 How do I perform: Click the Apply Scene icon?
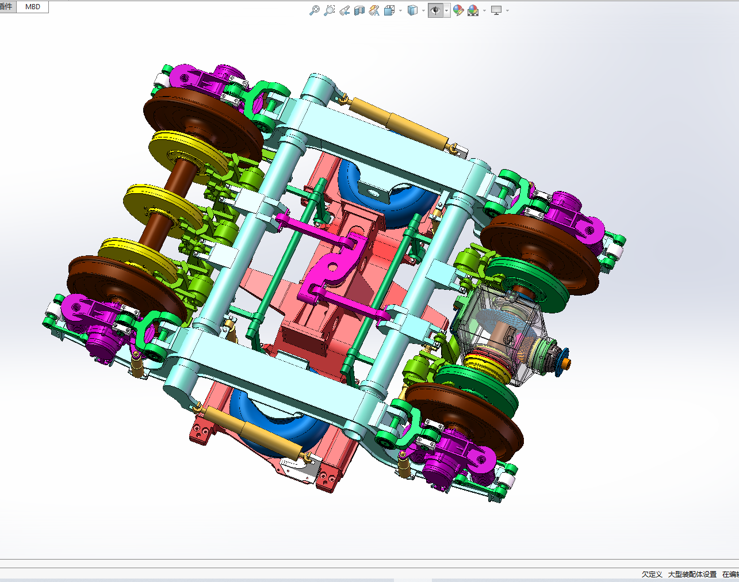coord(473,10)
